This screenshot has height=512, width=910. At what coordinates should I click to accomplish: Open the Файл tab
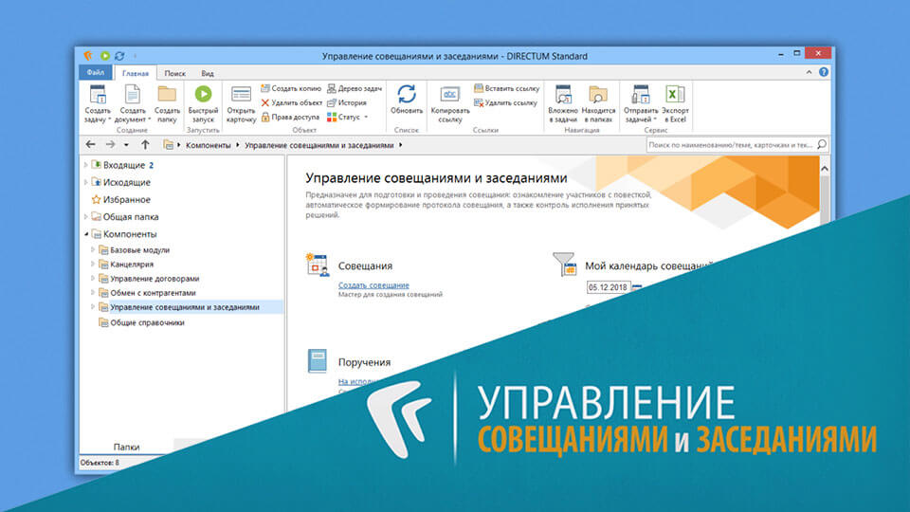coord(96,73)
